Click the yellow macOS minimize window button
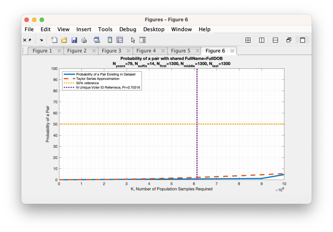The height and width of the screenshot is (232, 333). click(x=34, y=20)
